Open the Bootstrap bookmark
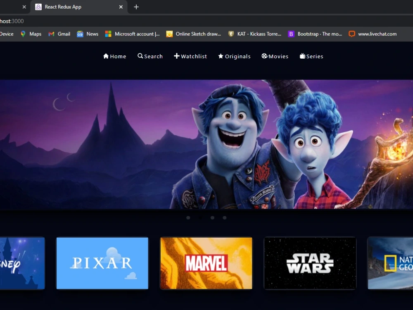Image resolution: width=413 pixels, height=310 pixels. (x=315, y=34)
